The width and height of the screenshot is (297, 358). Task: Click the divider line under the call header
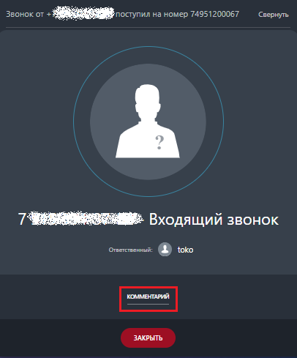(148, 27)
